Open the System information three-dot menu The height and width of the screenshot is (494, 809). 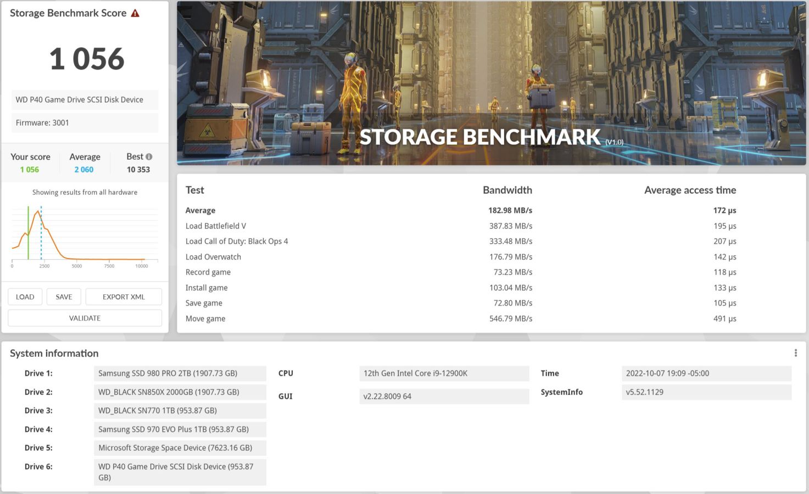click(x=795, y=353)
